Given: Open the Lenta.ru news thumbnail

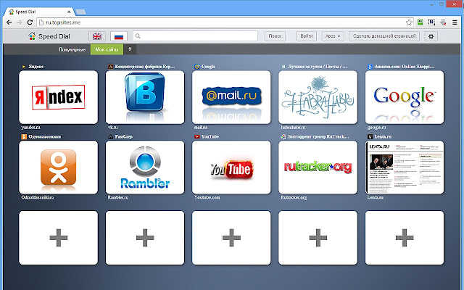Looking at the screenshot, I should coord(405,167).
